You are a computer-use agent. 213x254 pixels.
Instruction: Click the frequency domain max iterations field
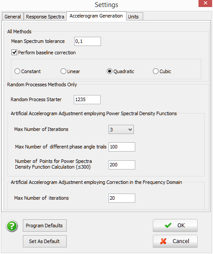pos(122,198)
